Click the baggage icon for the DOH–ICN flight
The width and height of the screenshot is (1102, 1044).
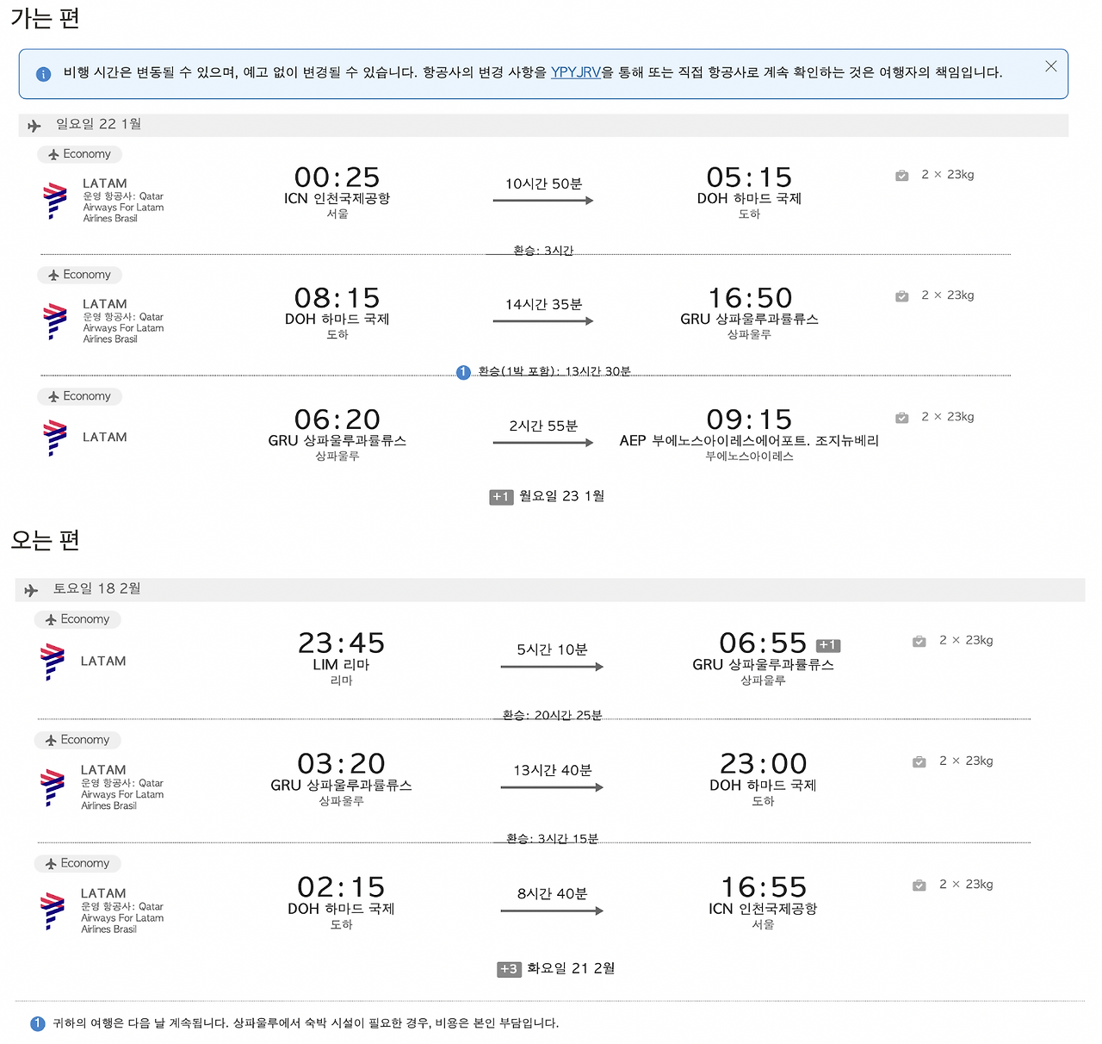tap(919, 886)
